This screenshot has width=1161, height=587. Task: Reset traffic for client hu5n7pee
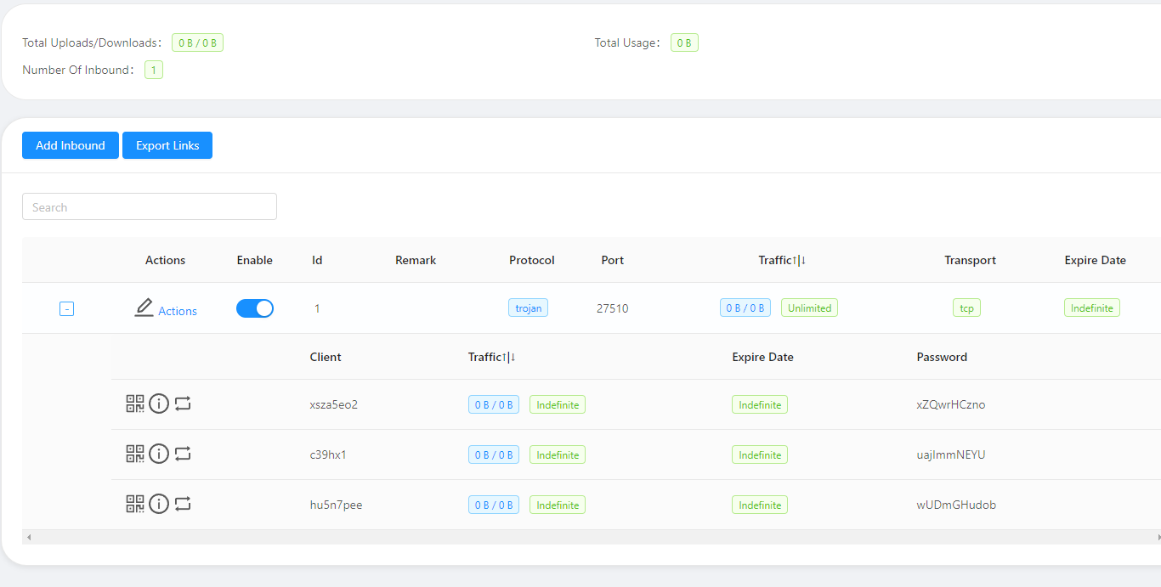click(x=183, y=504)
